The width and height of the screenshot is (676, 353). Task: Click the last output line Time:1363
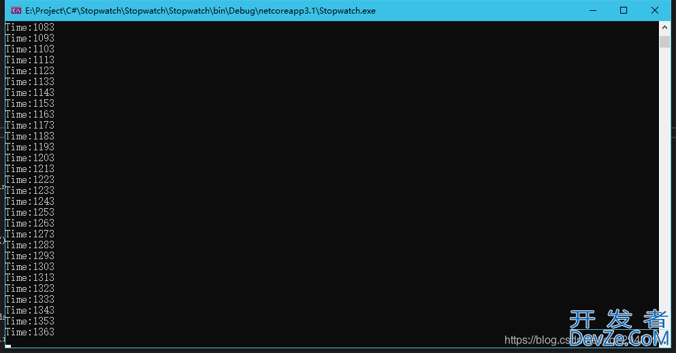coord(30,332)
